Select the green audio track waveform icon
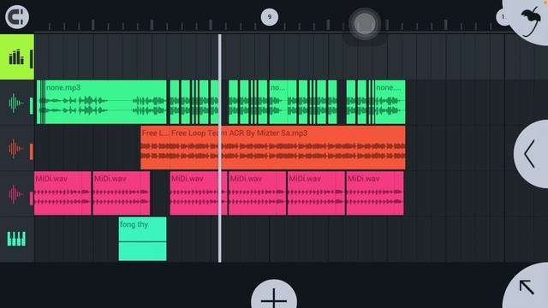This screenshot has width=548, height=308. (x=15, y=103)
